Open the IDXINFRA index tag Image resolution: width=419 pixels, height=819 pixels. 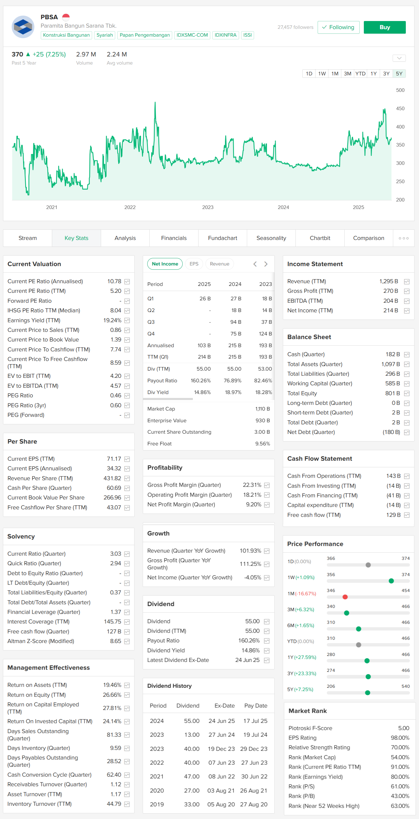[x=225, y=35]
